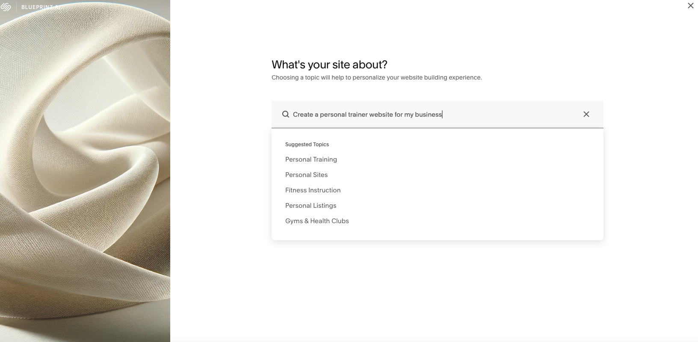Pick Fitness Instruction as your site topic

click(313, 190)
